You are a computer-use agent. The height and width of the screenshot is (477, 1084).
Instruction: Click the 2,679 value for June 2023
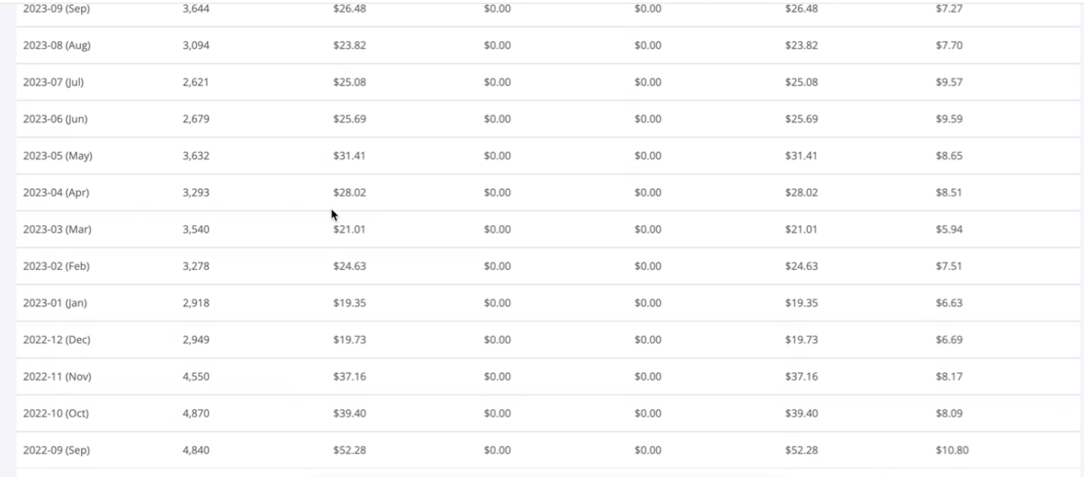(x=195, y=119)
